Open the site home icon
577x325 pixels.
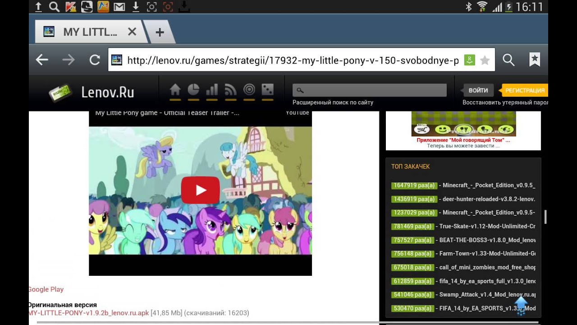pos(175,90)
